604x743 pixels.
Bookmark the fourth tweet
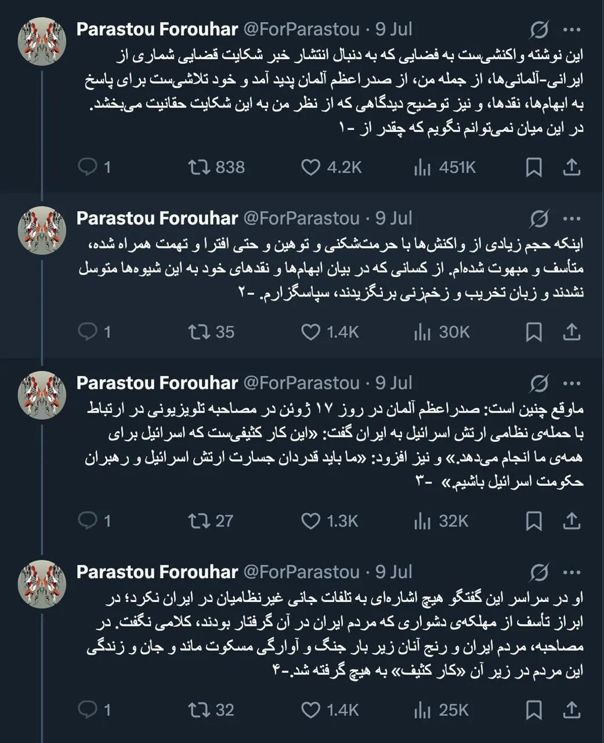(534, 709)
